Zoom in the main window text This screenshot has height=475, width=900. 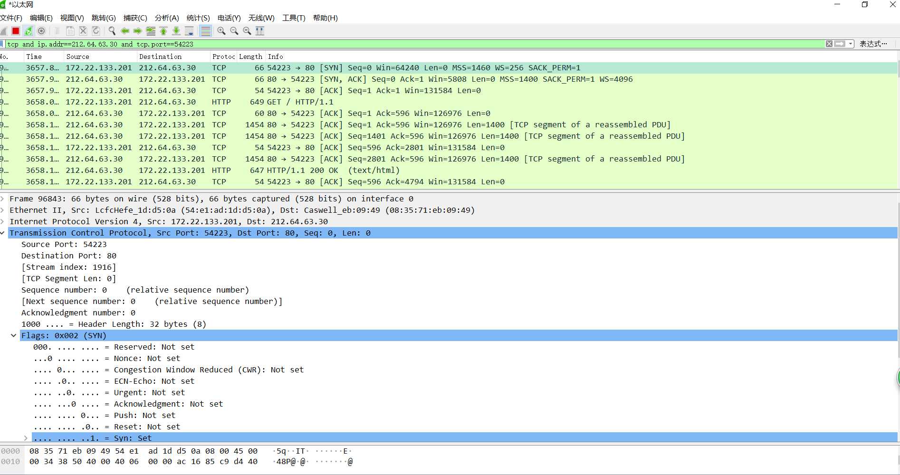pos(221,31)
